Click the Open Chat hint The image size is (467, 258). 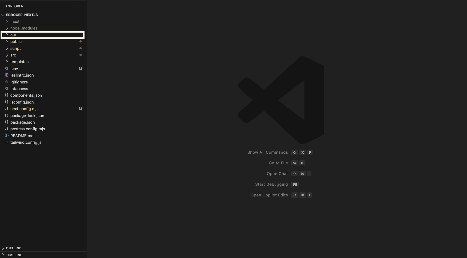coord(277,174)
